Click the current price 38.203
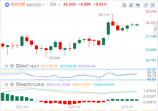This screenshot has width=158, height=111. click(x=69, y=4)
